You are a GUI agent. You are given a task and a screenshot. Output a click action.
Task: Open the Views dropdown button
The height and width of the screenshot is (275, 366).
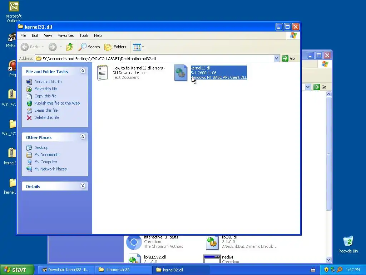(138, 47)
